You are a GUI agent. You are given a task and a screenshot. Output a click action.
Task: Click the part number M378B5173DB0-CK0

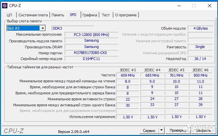pos(92,53)
